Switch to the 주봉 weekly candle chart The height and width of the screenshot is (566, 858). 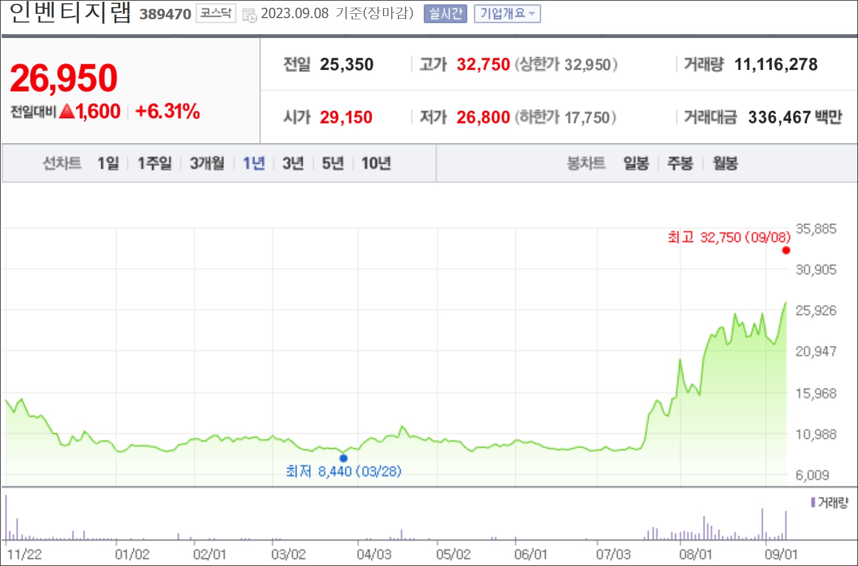point(680,163)
